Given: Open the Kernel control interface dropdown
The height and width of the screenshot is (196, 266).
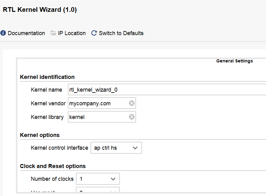Looking at the screenshot, I should pyautogui.click(x=116, y=148).
